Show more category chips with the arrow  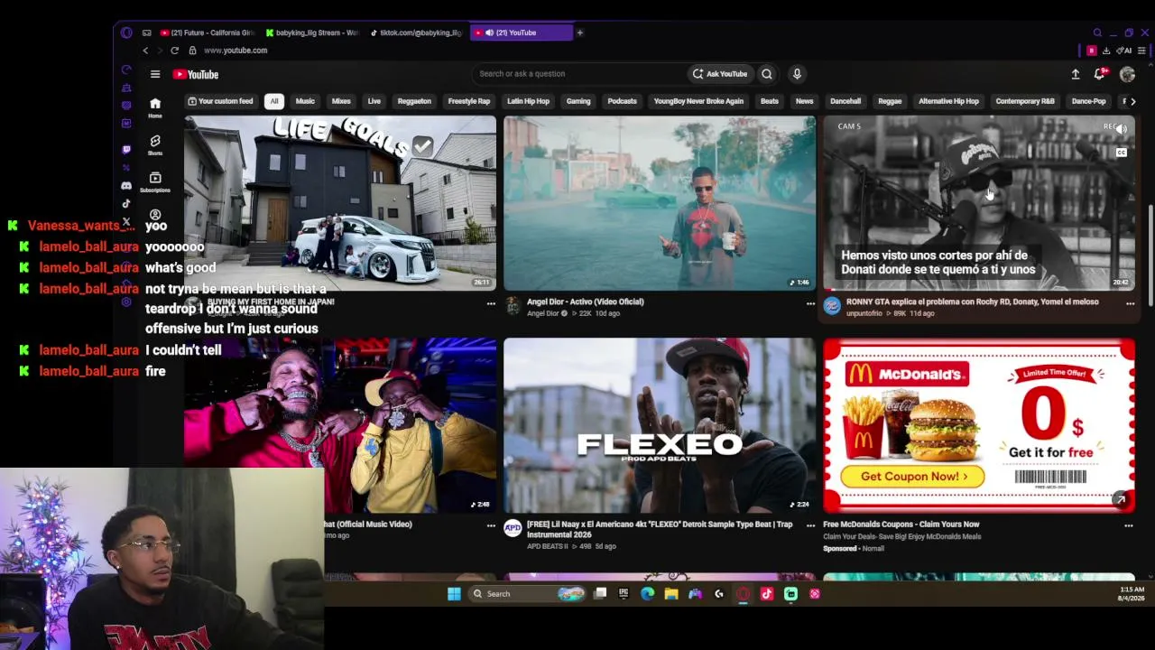coord(1132,101)
